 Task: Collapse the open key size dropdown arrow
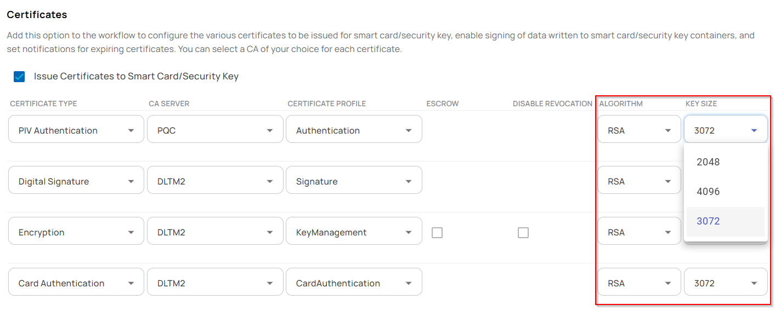pyautogui.click(x=754, y=130)
